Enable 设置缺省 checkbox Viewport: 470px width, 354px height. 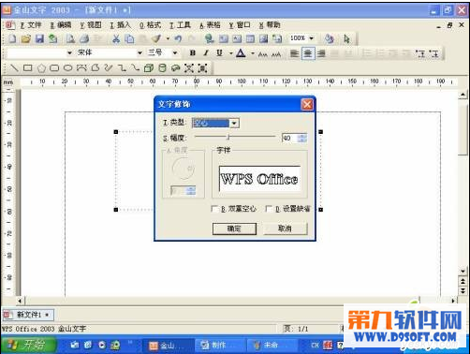(269, 209)
